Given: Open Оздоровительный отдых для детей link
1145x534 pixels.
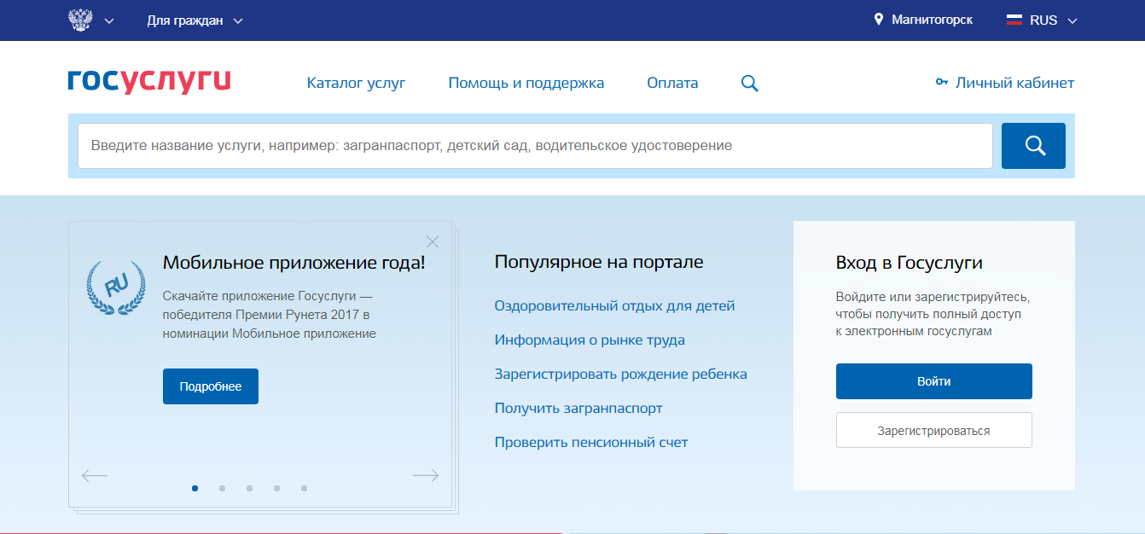Looking at the screenshot, I should pos(614,305).
